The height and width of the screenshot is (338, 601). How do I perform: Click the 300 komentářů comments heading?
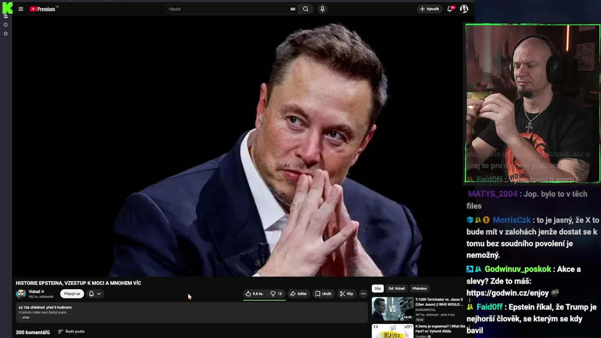click(33, 332)
